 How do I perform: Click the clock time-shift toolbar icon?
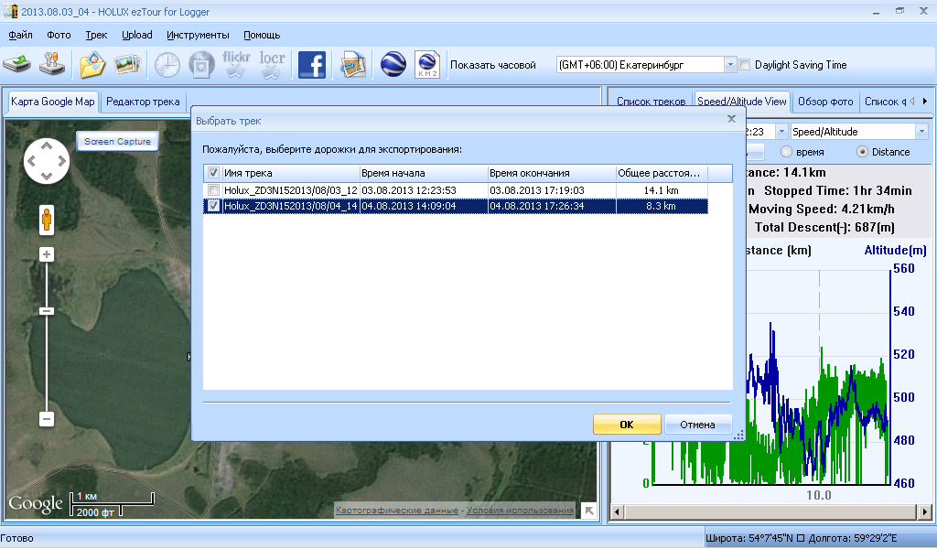pos(167,65)
